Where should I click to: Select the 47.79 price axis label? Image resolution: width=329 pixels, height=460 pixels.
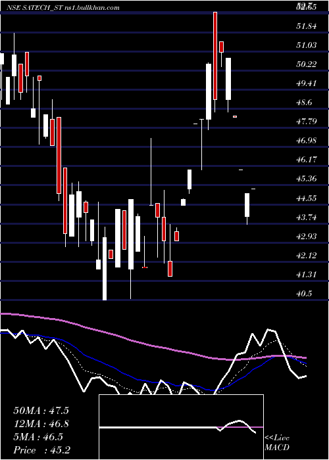pyautogui.click(x=307, y=122)
